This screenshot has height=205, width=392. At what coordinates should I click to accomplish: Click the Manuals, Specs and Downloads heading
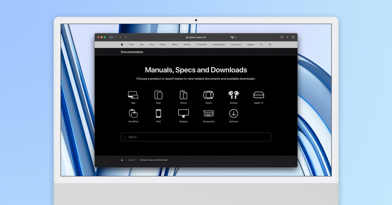click(x=196, y=70)
